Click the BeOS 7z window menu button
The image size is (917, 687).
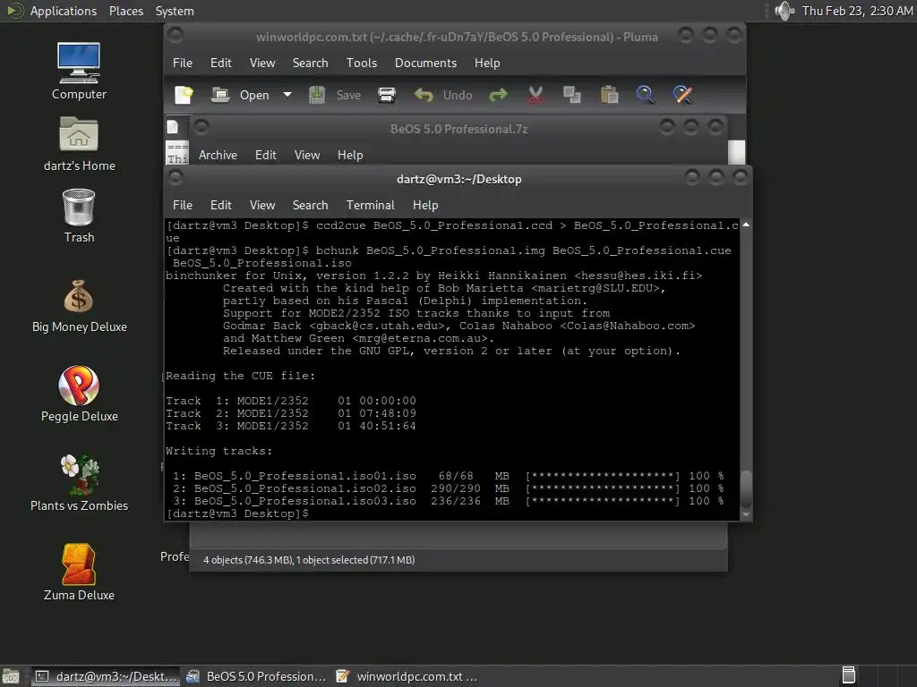(x=201, y=127)
